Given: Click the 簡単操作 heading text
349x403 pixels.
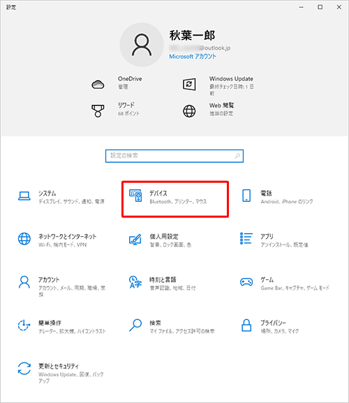Looking at the screenshot, I should click(50, 323).
